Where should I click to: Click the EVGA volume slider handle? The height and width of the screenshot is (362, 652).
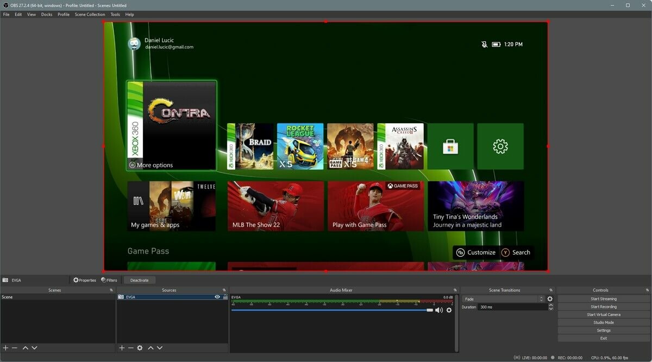pos(430,310)
